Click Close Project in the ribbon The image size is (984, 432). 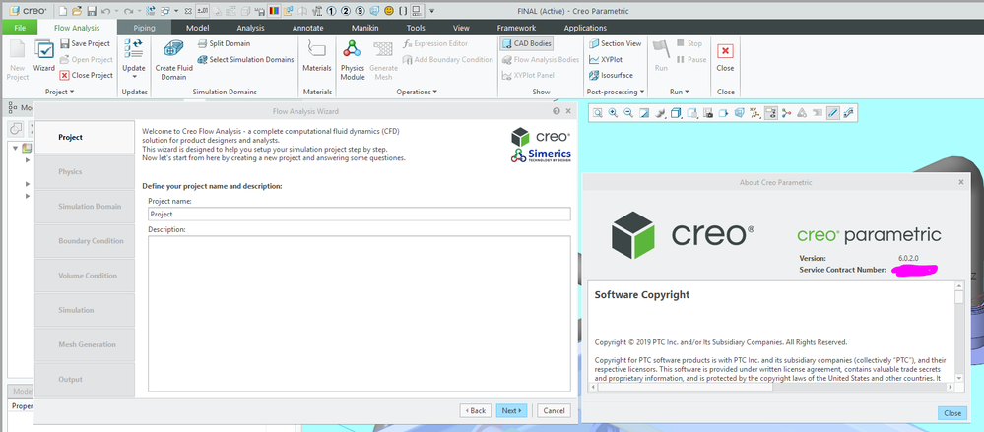point(87,75)
